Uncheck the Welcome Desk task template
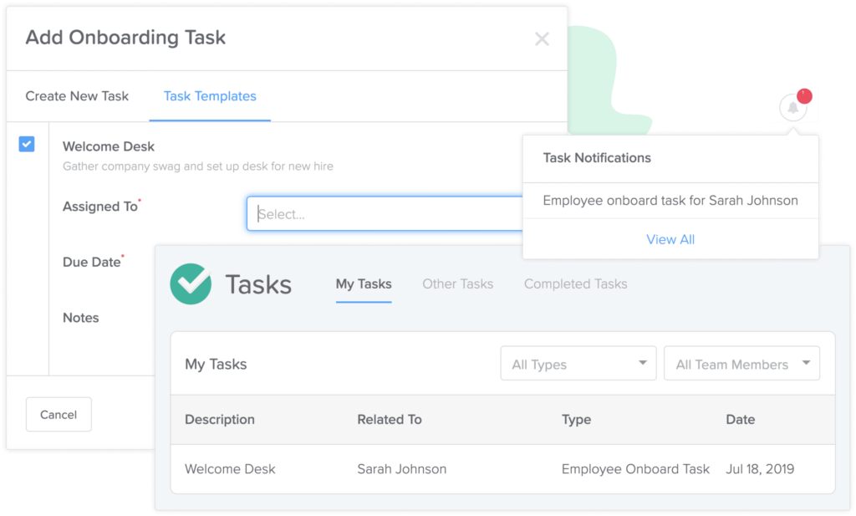Screen dimensions: 856x516 pyautogui.click(x=27, y=144)
